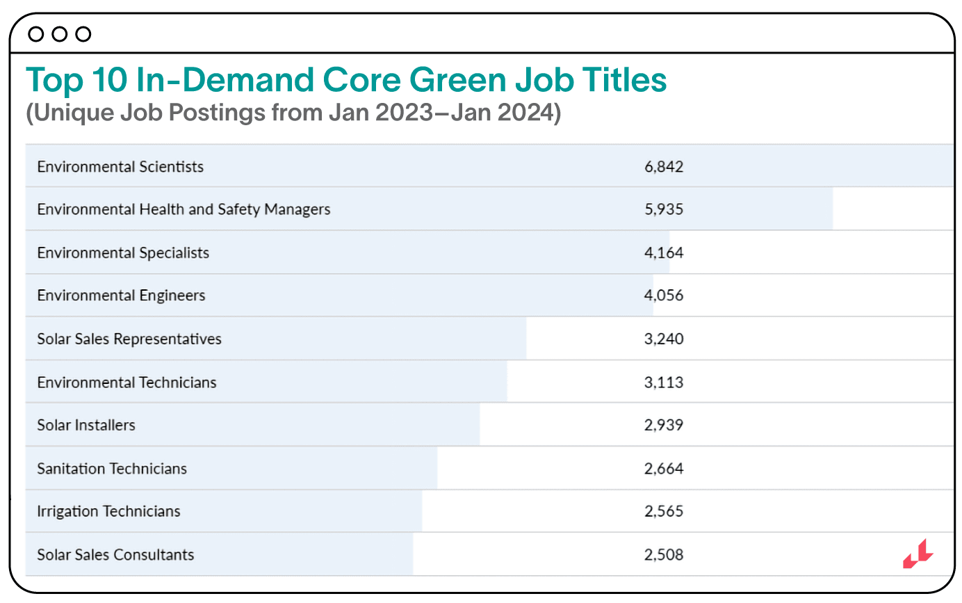Screen dimensions: 962x603
Task: Click the Top 10 In-Demand chart title
Action: pyautogui.click(x=346, y=81)
